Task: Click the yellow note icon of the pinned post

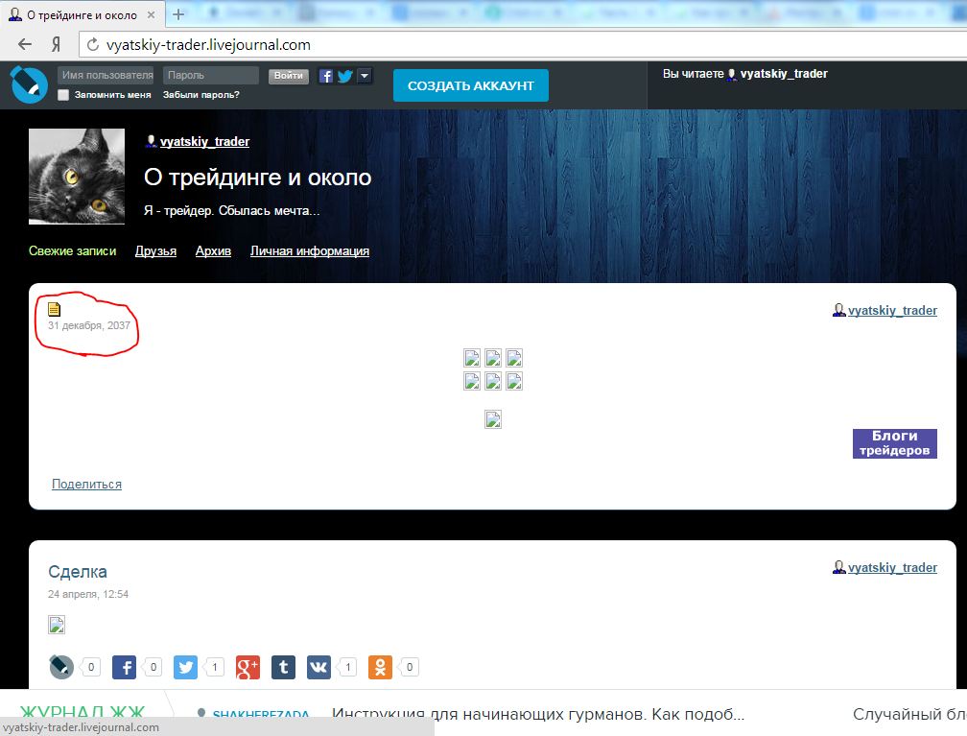Action: pyautogui.click(x=55, y=309)
